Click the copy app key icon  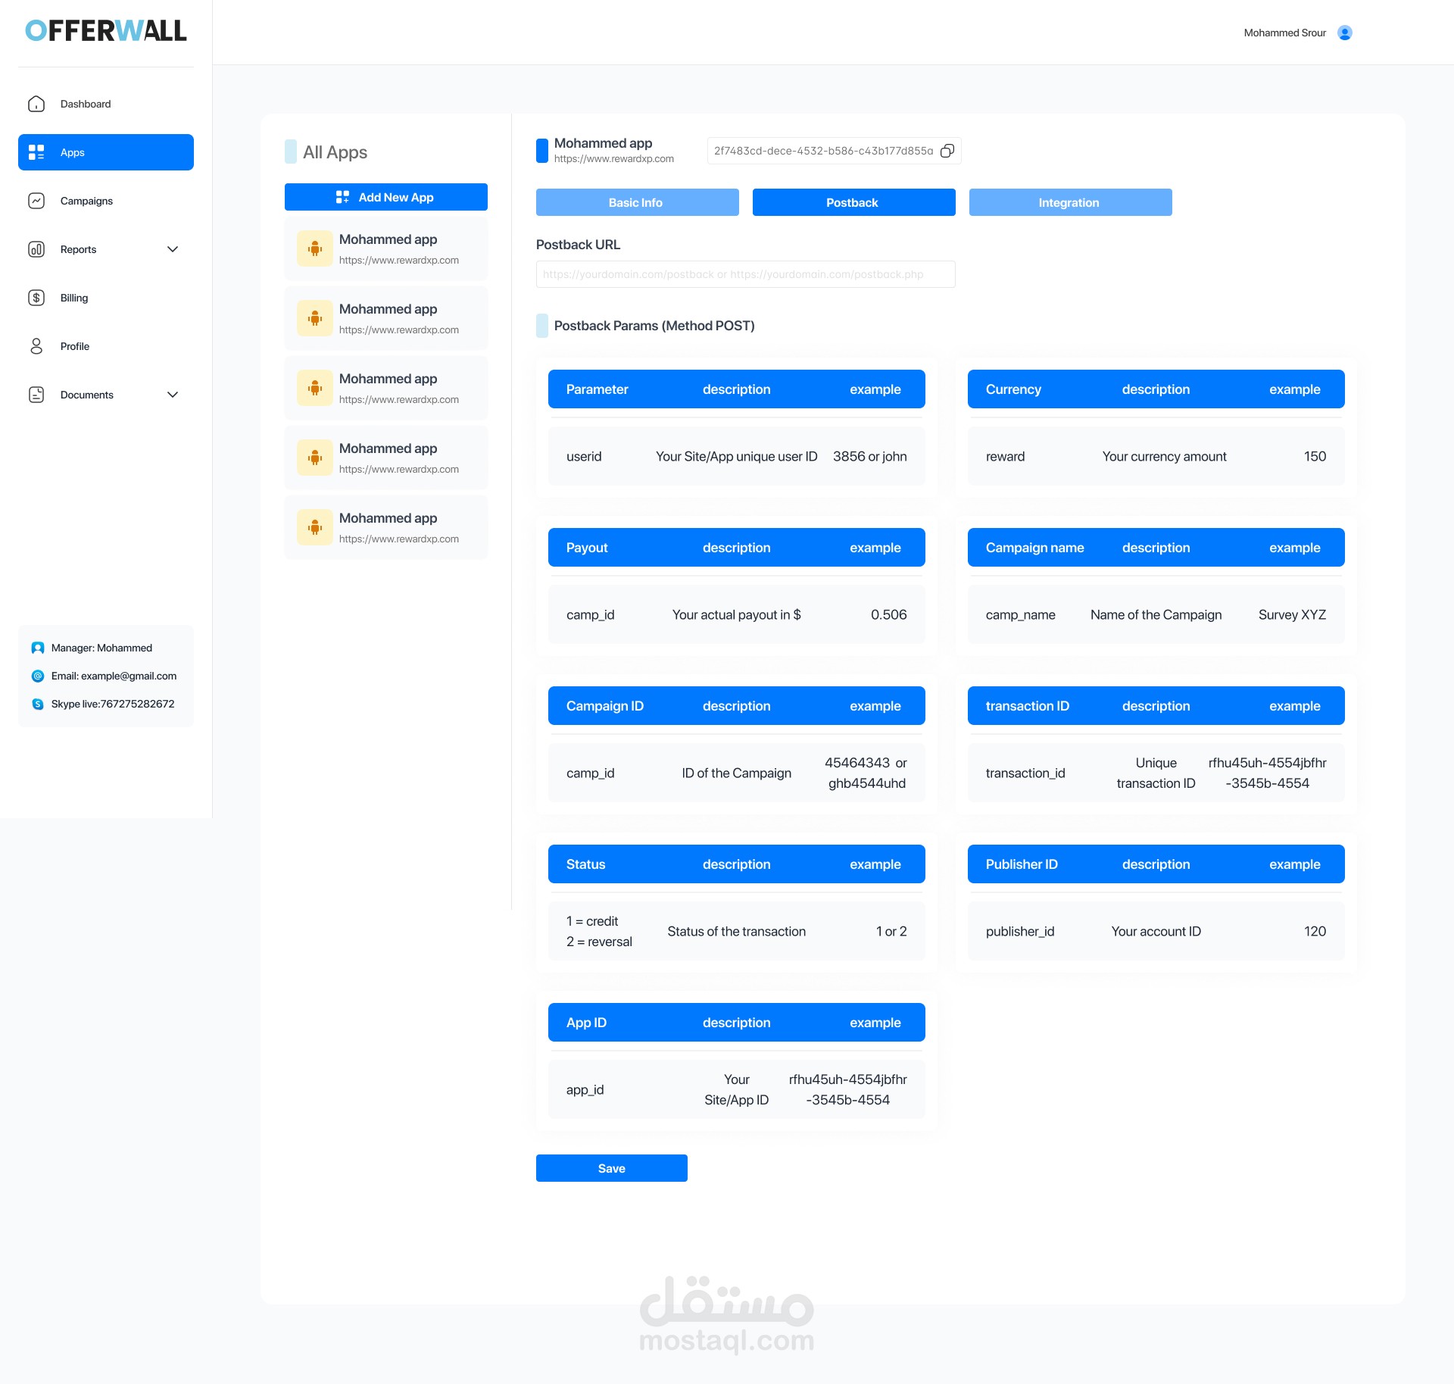(x=947, y=151)
